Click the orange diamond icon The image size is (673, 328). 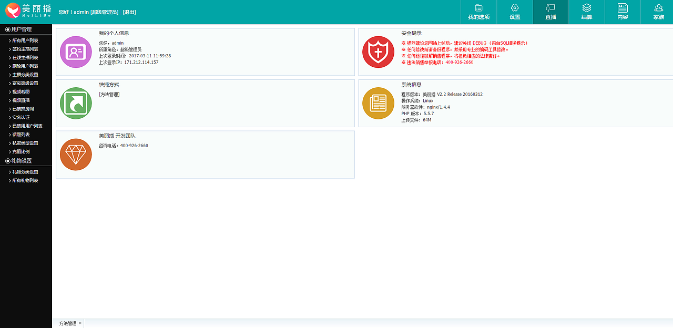[x=76, y=155]
